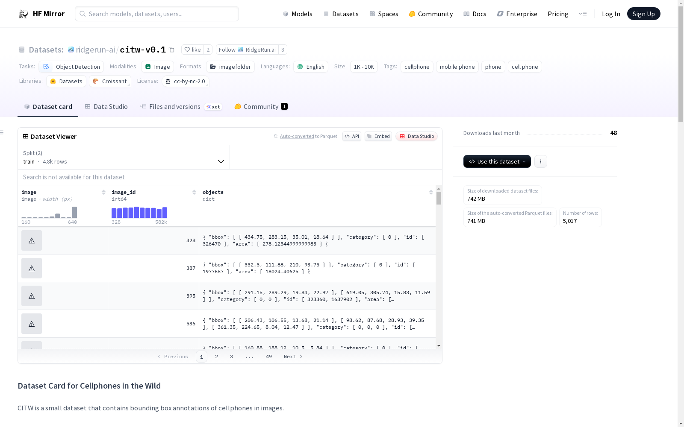Image resolution: width=684 pixels, height=427 pixels.
Task: Click Next page in the viewer pagination
Action: tap(293, 357)
